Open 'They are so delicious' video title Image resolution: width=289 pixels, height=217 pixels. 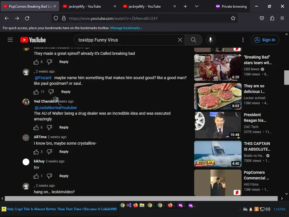click(x=254, y=89)
